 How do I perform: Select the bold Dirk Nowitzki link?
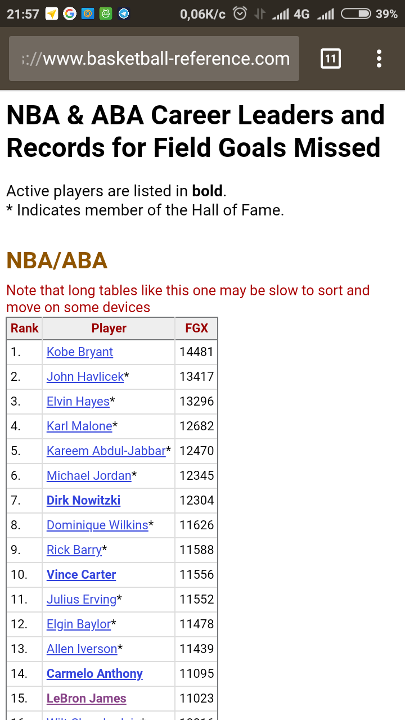pyautogui.click(x=83, y=501)
